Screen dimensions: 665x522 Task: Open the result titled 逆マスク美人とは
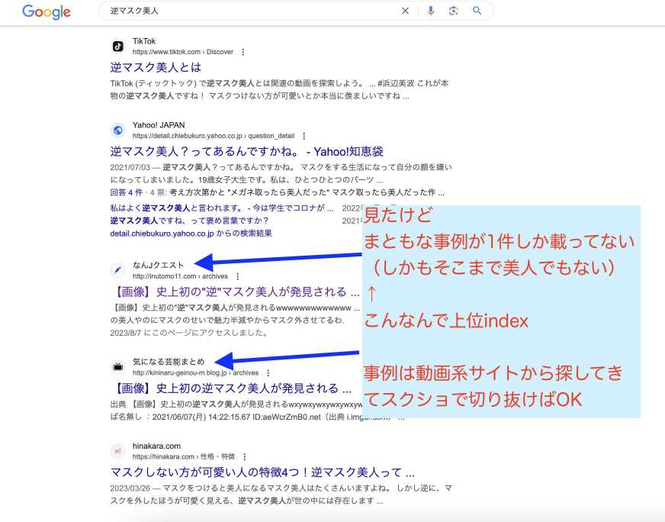tap(156, 67)
